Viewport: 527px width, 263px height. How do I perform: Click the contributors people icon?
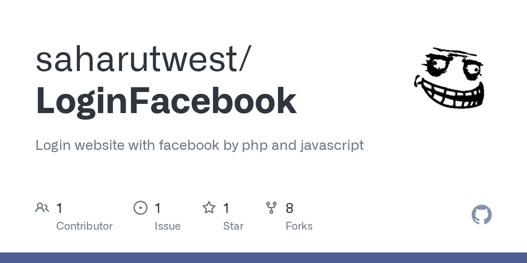[x=42, y=208]
